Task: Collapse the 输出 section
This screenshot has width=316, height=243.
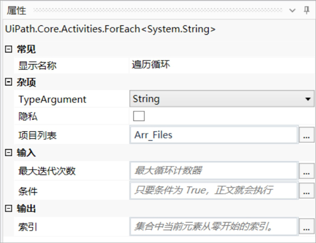Action: click(9, 208)
